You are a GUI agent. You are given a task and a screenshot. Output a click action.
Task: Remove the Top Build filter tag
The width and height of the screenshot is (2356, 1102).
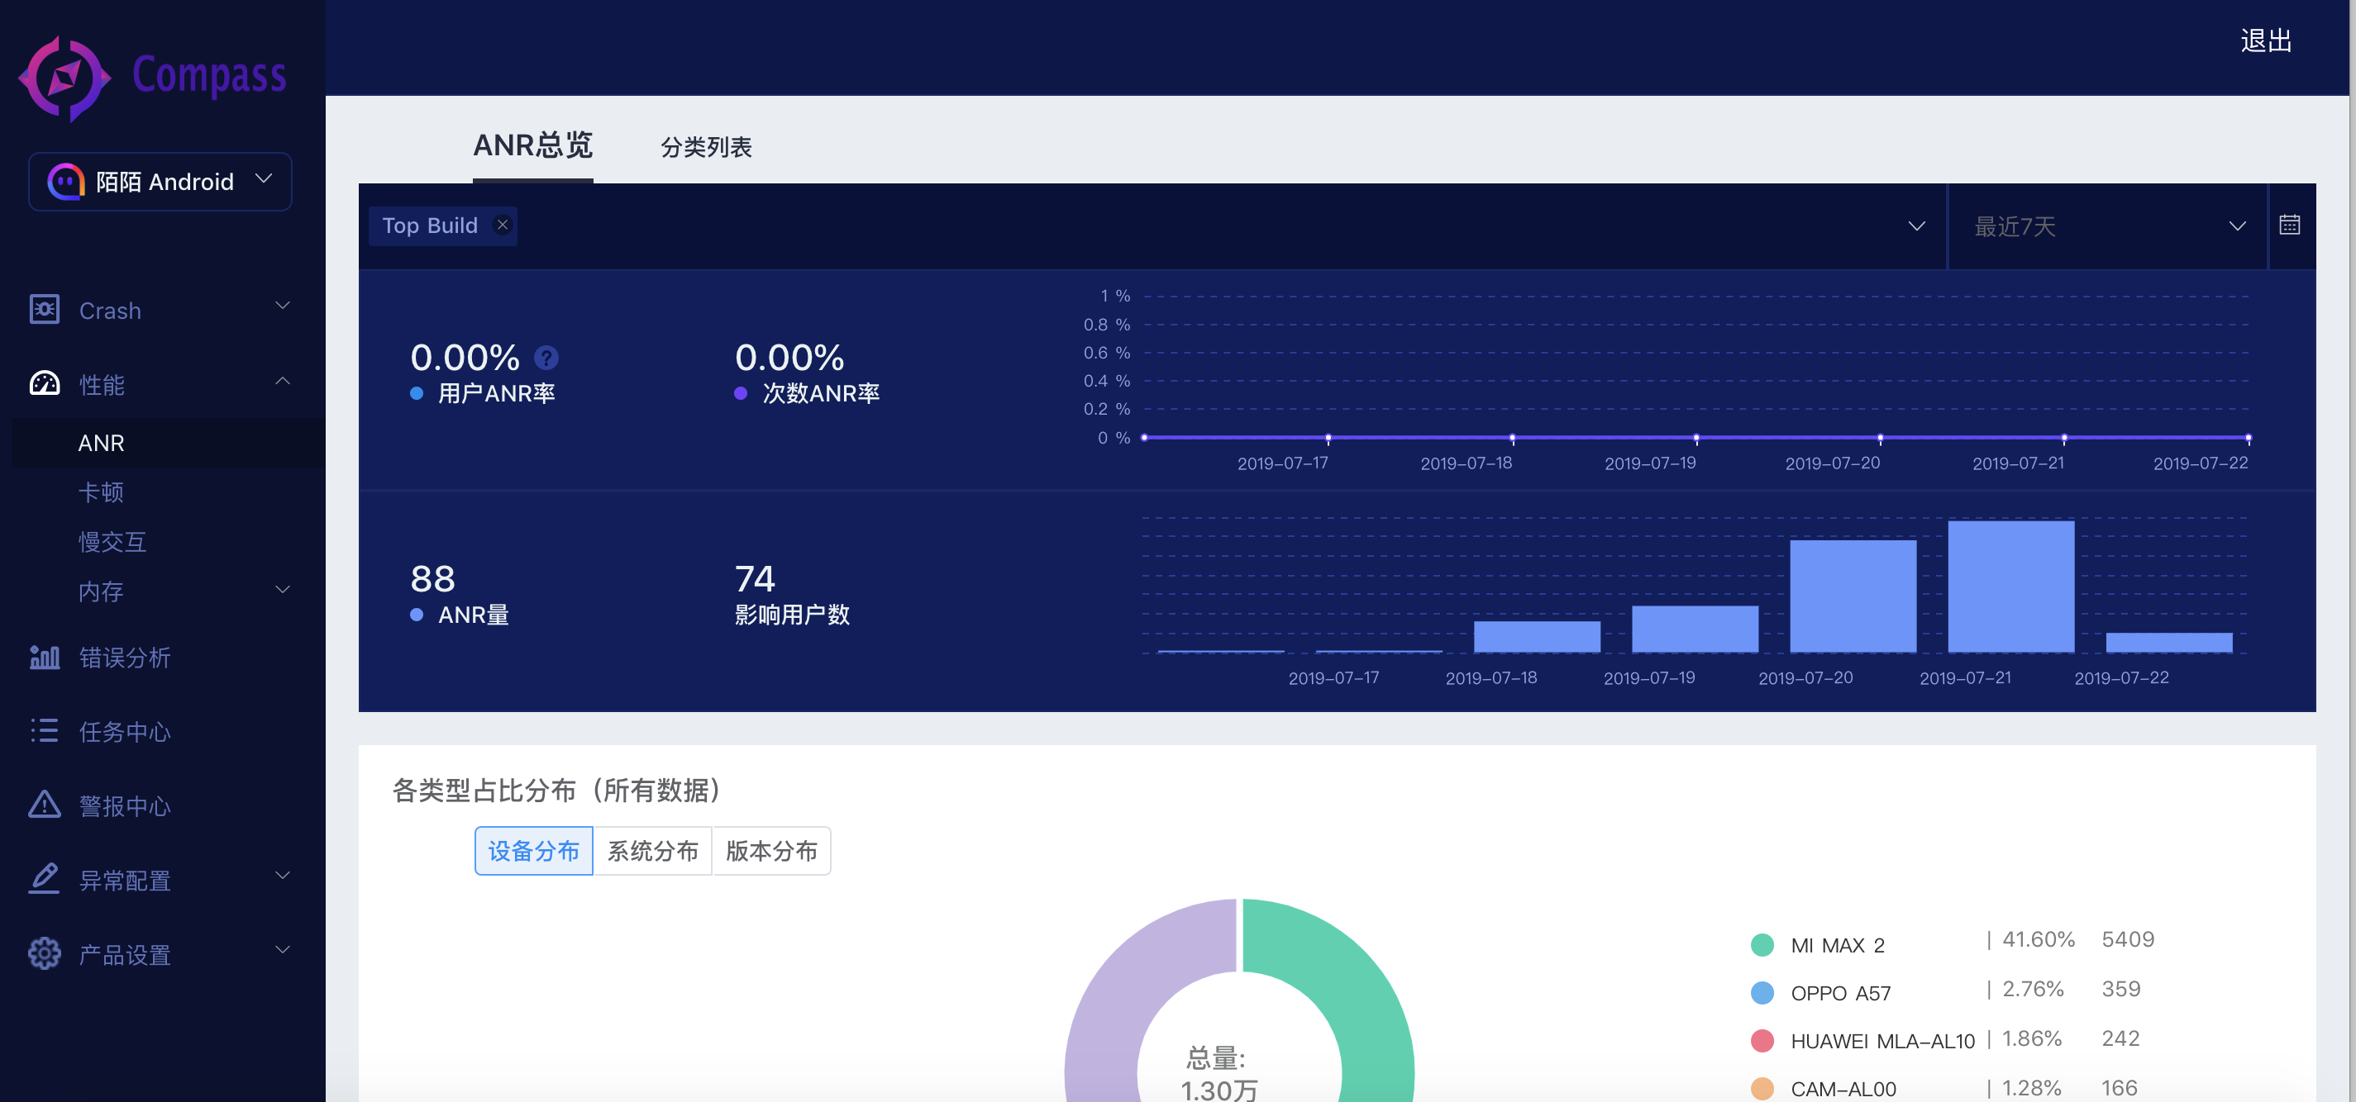point(502,225)
